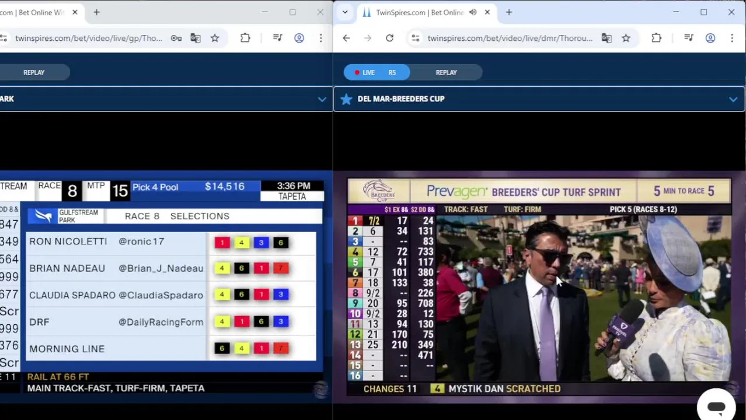Switch to REPLAY in right window
746x420 pixels.
tap(446, 72)
